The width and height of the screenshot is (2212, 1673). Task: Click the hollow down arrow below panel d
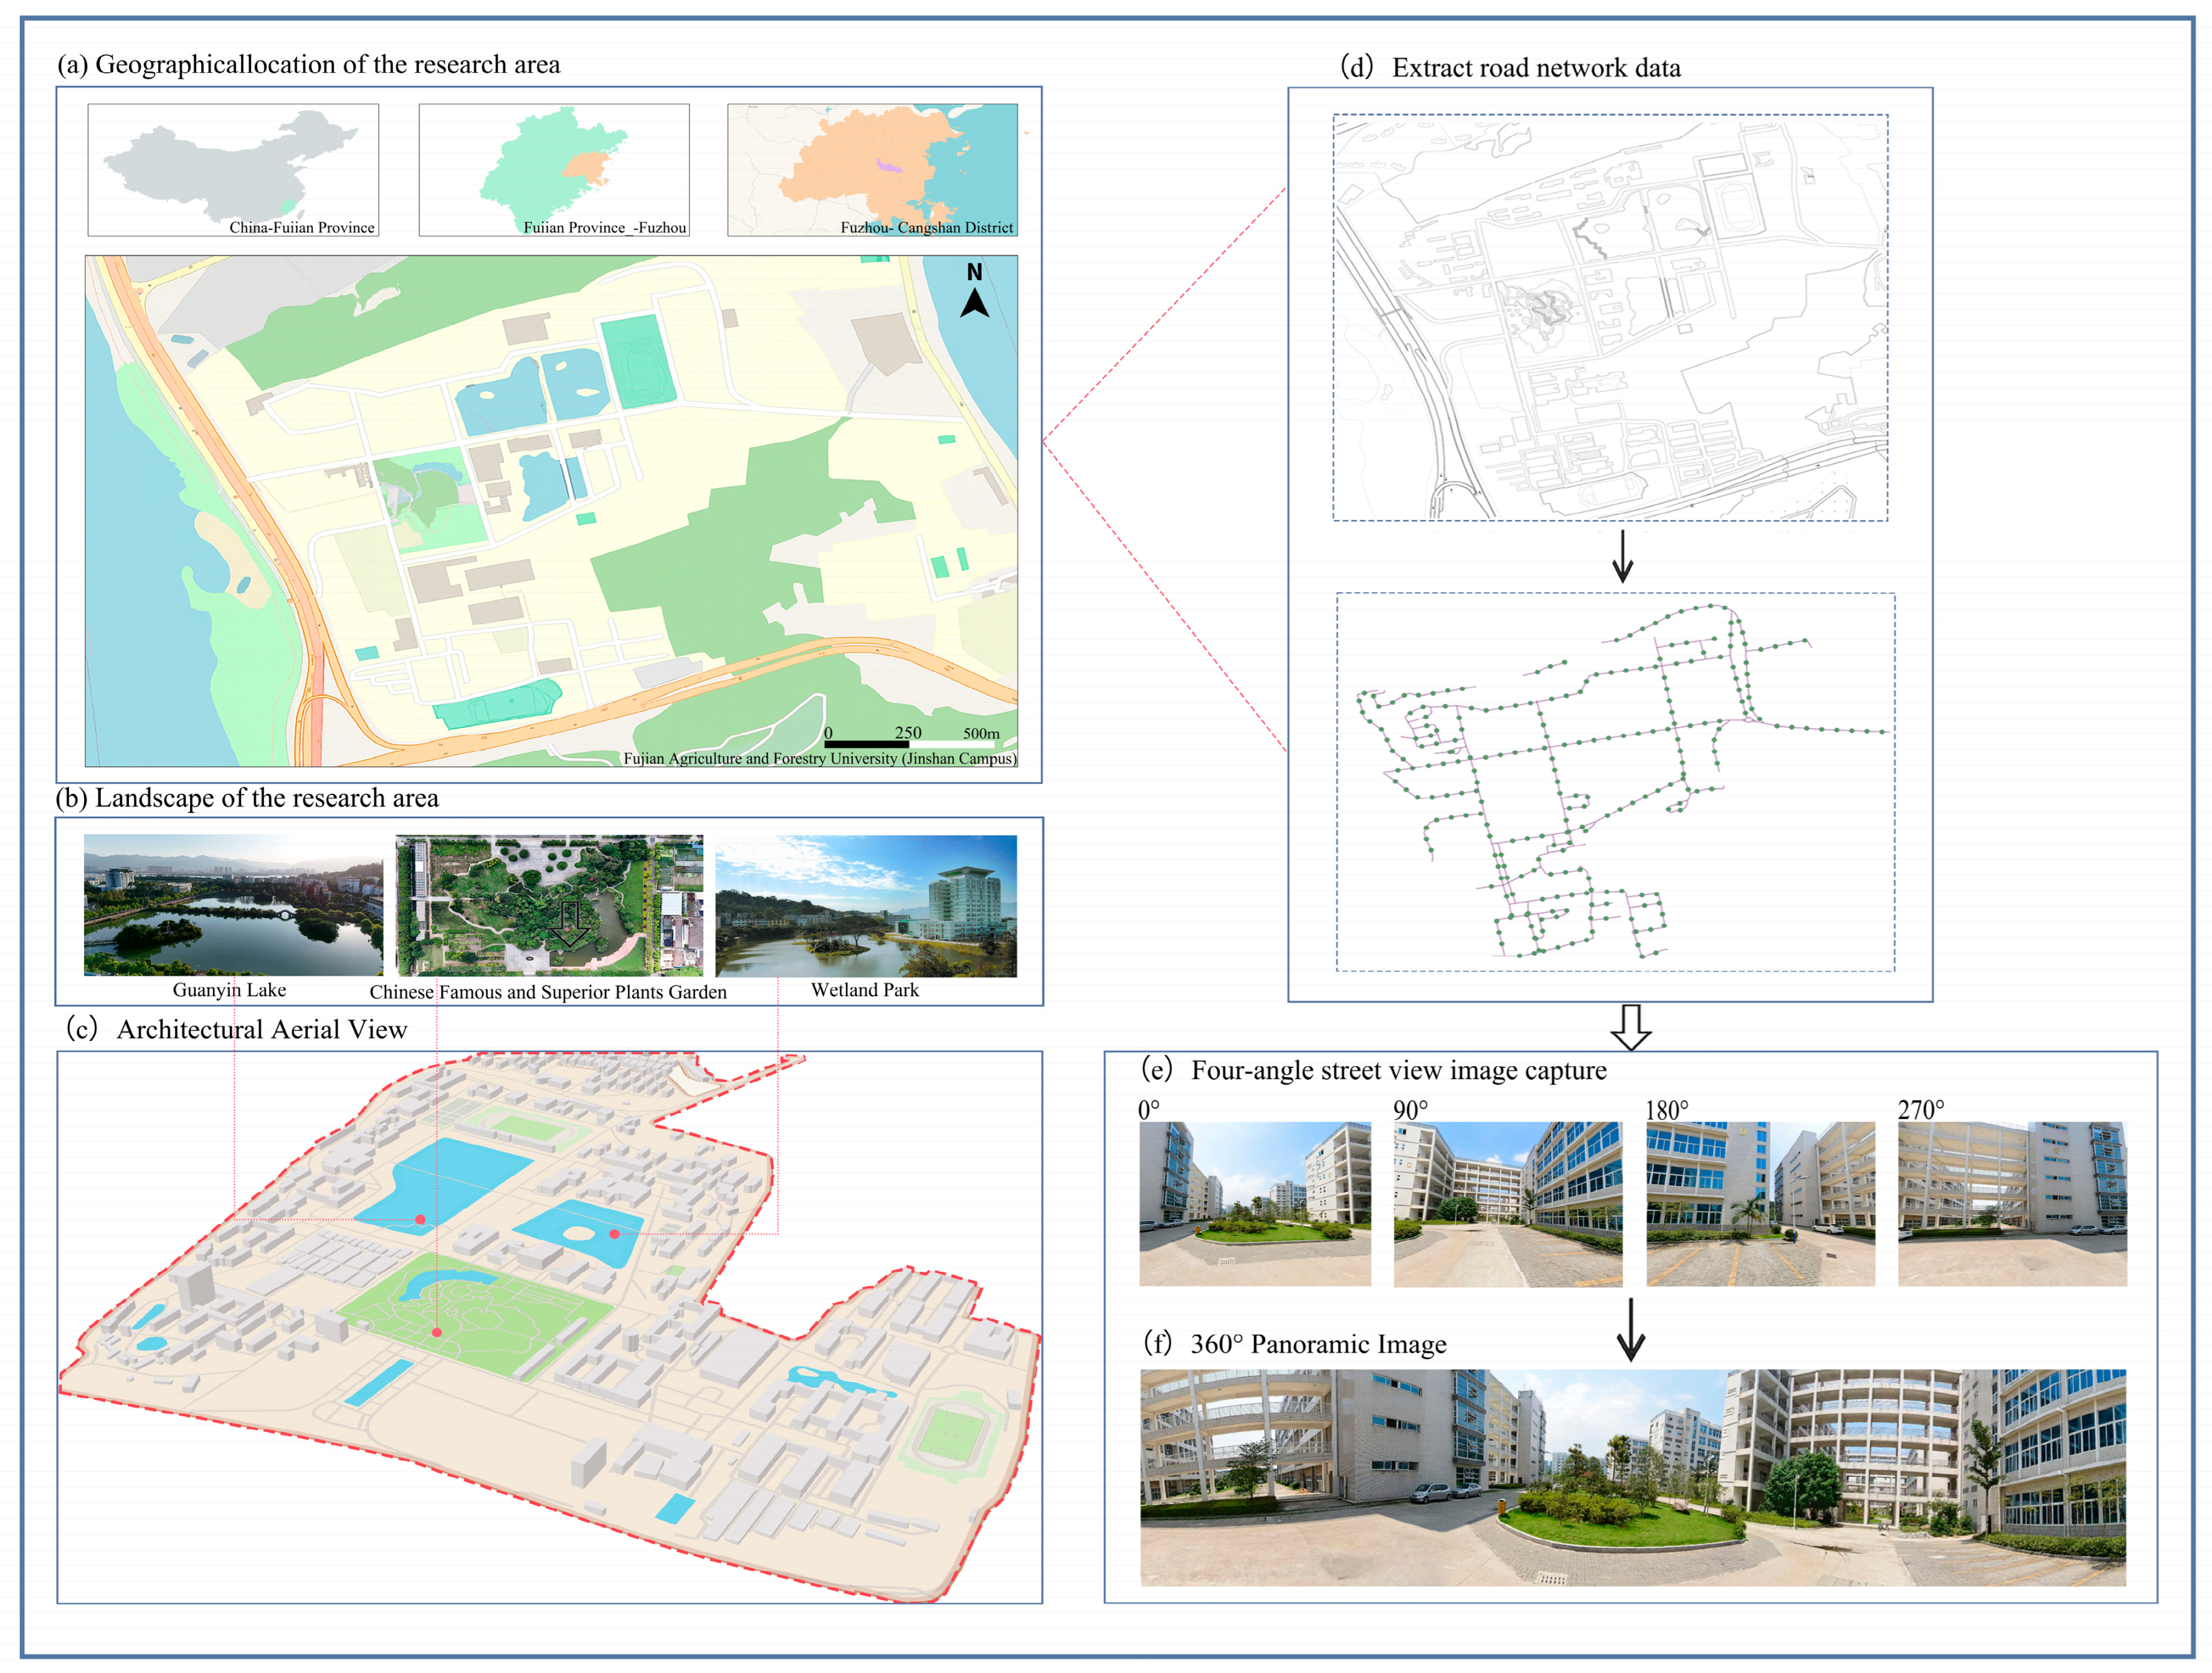tap(1631, 1027)
